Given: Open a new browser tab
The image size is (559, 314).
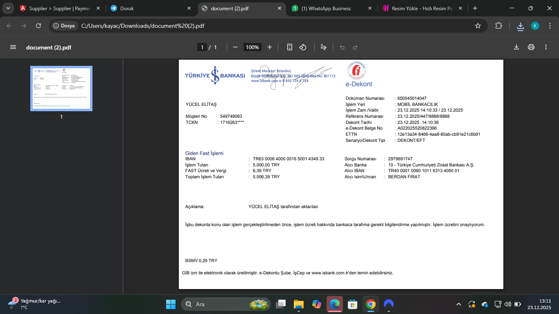Looking at the screenshot, I should (x=475, y=8).
